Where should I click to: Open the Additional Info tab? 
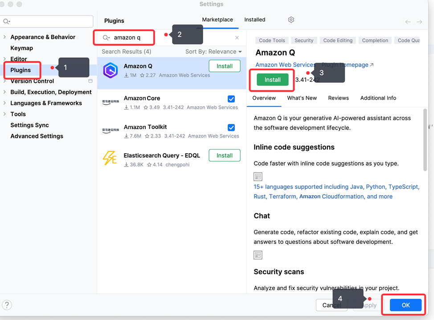[378, 98]
